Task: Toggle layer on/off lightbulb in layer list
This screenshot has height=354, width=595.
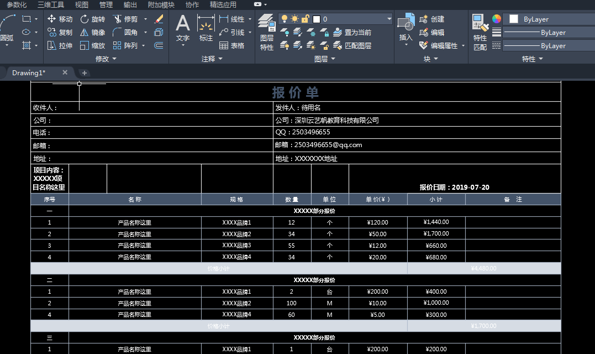Action: click(284, 19)
